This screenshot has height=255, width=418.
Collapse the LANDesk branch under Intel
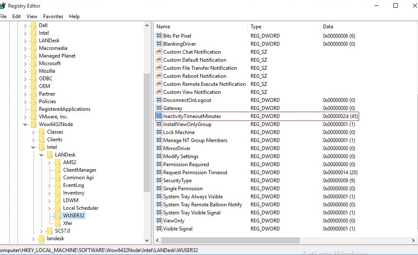pyautogui.click(x=41, y=154)
